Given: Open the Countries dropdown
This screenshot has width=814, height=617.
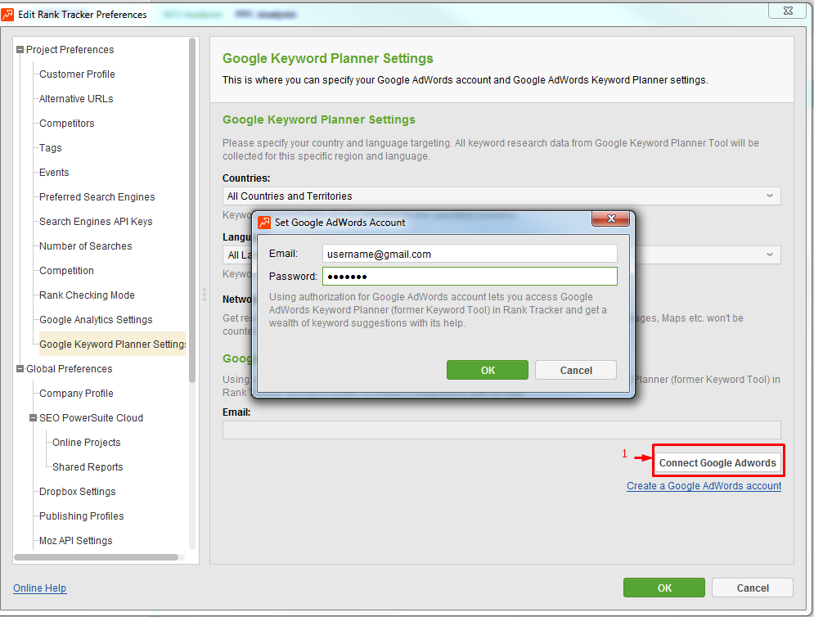Looking at the screenshot, I should click(501, 196).
